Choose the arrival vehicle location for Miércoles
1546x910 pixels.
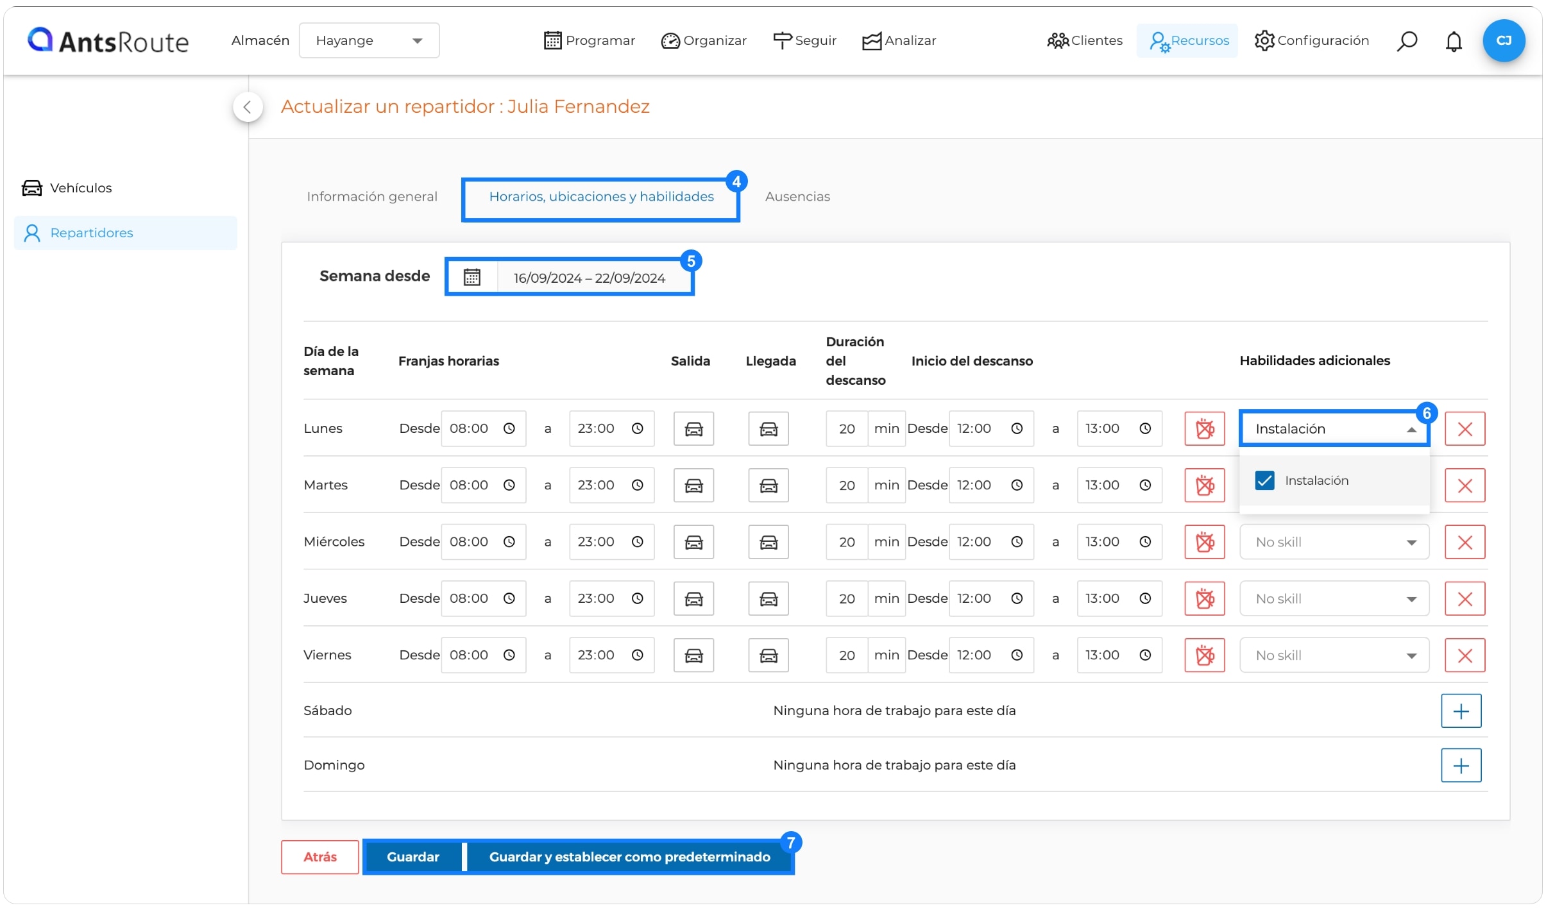click(769, 542)
